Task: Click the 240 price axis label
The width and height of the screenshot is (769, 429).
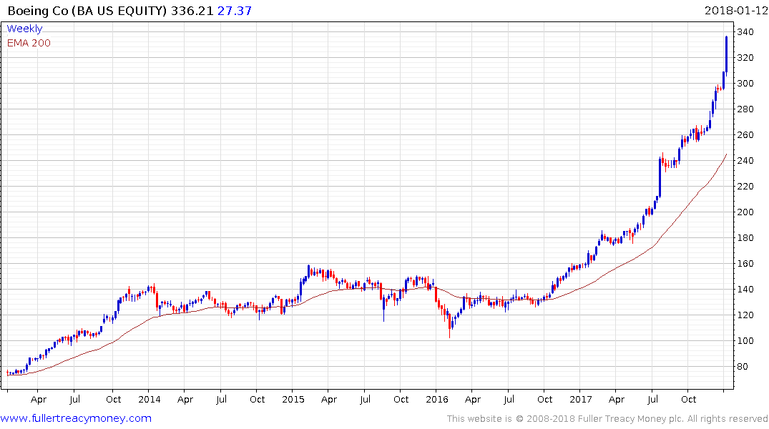Action: pyautogui.click(x=745, y=160)
